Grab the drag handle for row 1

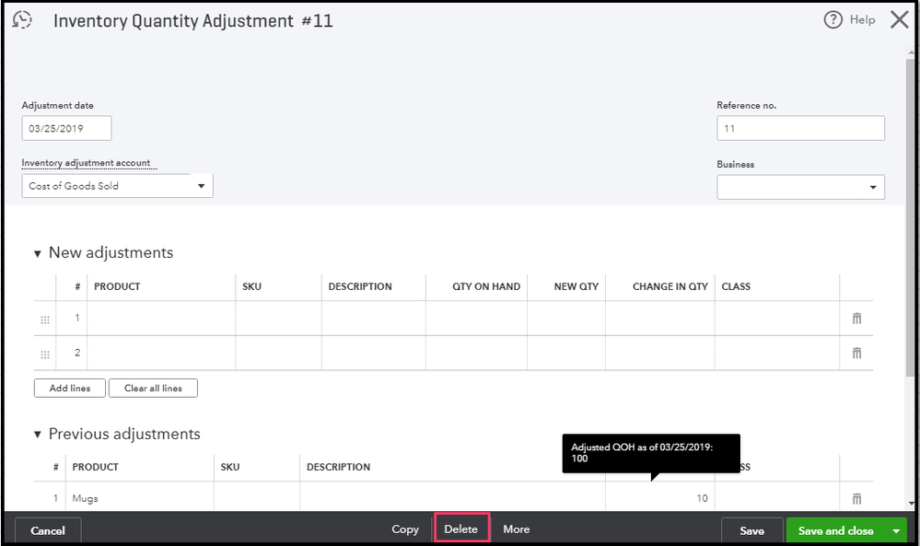(45, 319)
